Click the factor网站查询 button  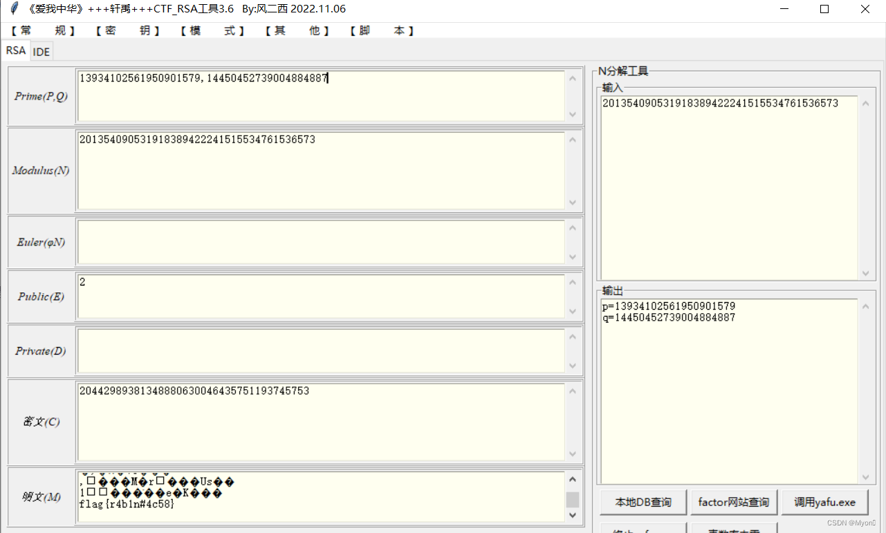[x=734, y=502]
